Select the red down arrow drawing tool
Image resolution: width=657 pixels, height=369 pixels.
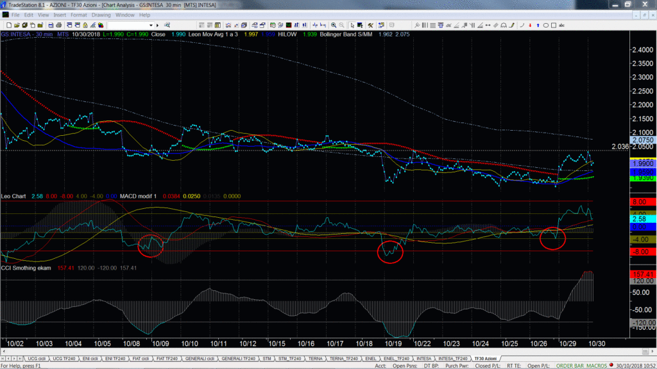(530, 25)
